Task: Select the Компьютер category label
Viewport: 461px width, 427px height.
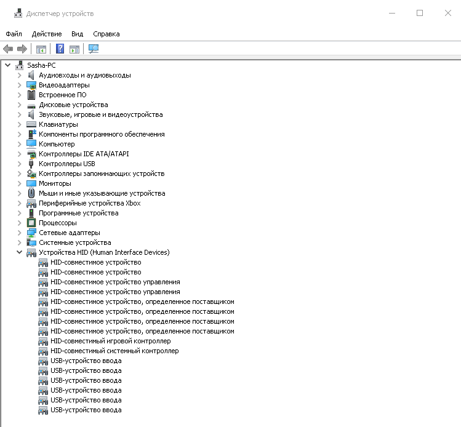Action: point(57,144)
